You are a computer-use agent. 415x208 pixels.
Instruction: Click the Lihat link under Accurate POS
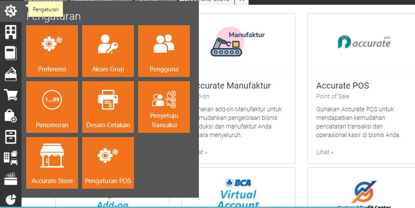[325, 152]
